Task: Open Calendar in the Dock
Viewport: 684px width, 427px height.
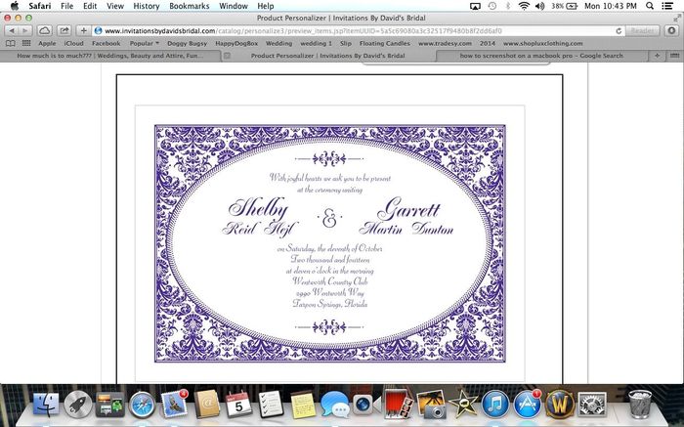Action: 238,405
